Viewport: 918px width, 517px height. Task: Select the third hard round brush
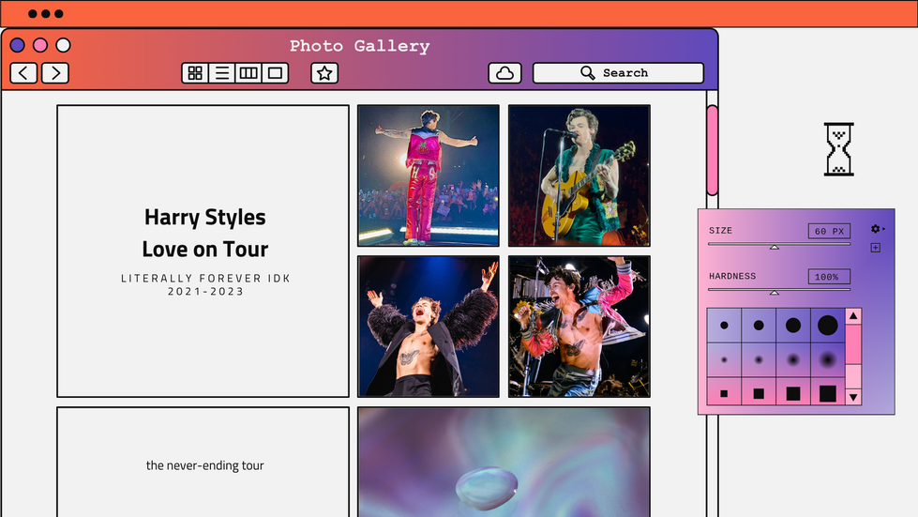pyautogui.click(x=793, y=325)
